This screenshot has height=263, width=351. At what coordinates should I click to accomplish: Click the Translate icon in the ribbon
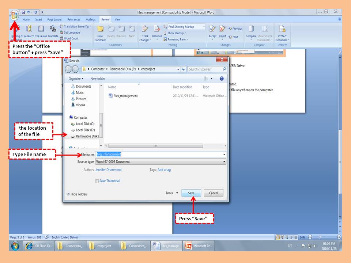pos(53,31)
